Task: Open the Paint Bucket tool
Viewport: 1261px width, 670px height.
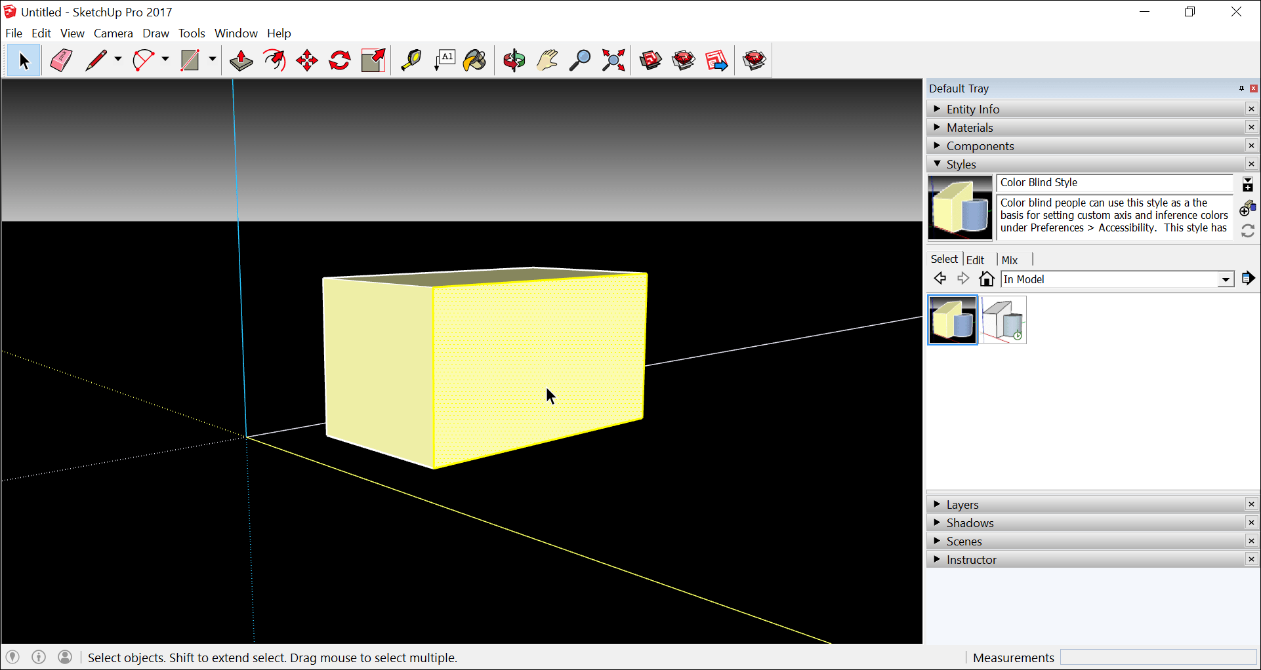Action: 475,60
